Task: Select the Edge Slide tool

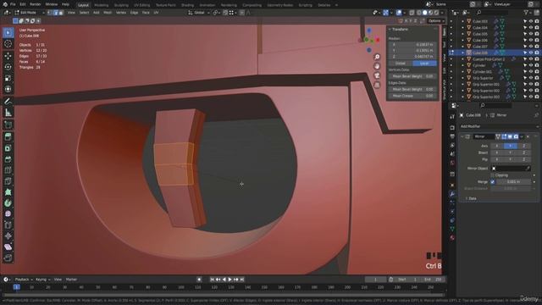Action: tap(8, 225)
